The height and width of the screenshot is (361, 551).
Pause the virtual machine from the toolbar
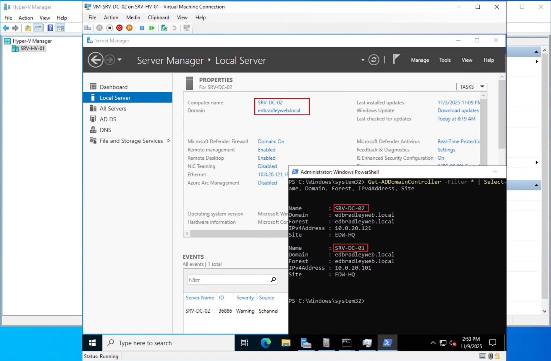[142, 28]
